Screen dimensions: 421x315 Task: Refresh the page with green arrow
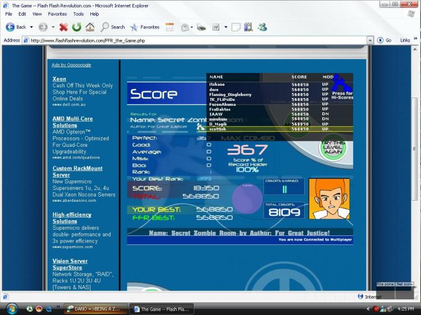coord(77,27)
